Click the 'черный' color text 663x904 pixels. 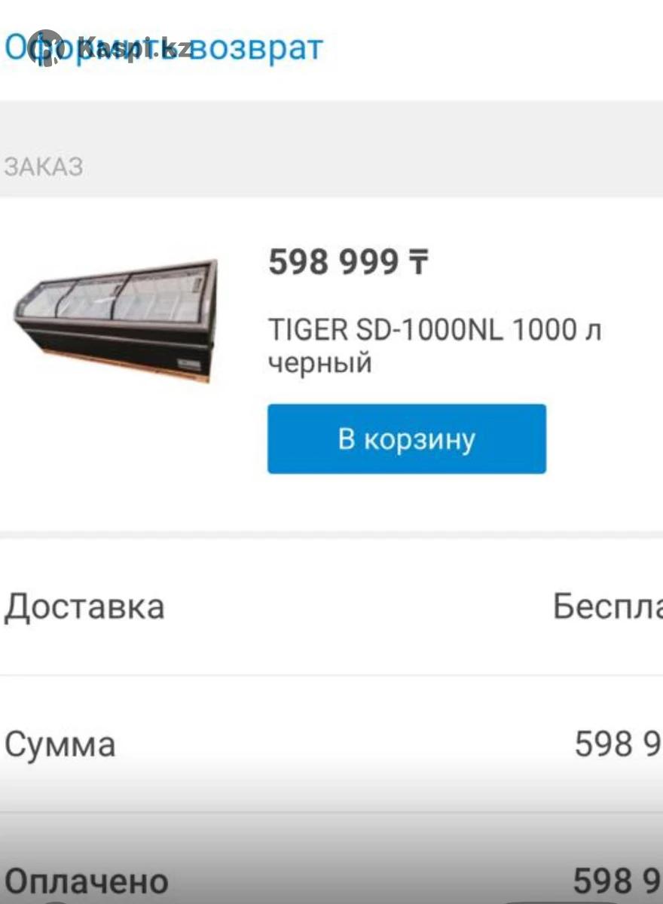(320, 362)
